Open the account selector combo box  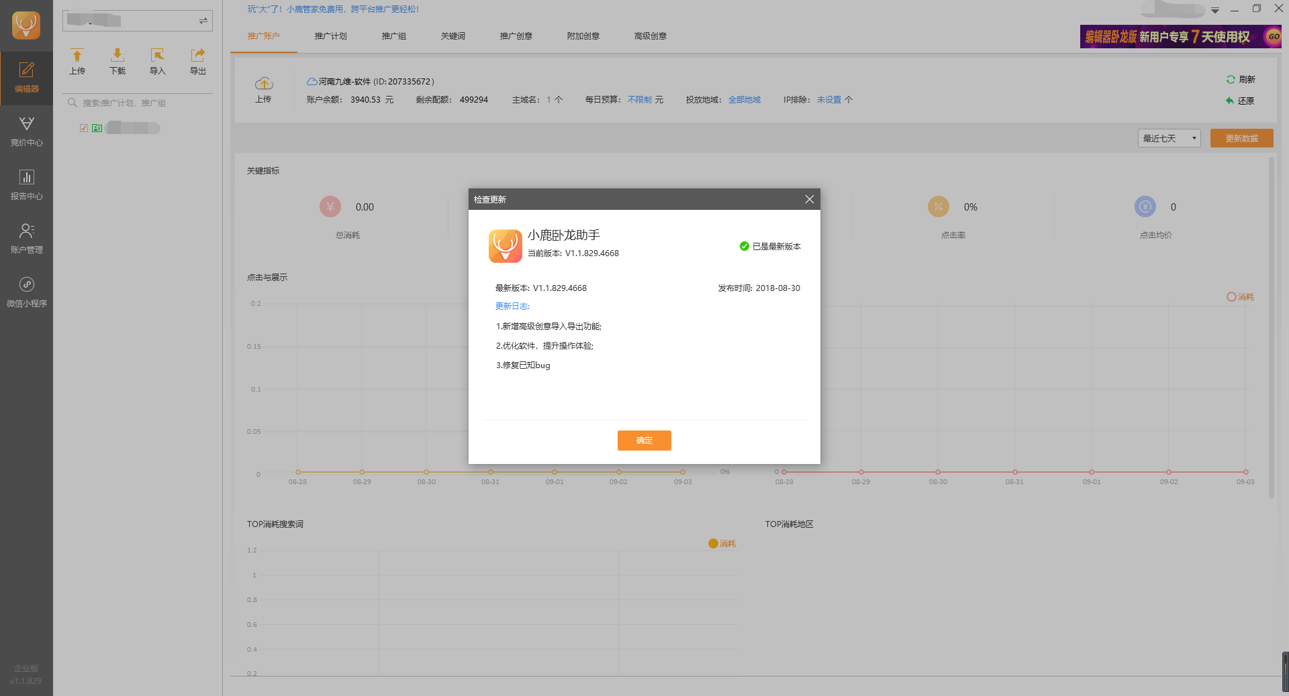(x=138, y=21)
